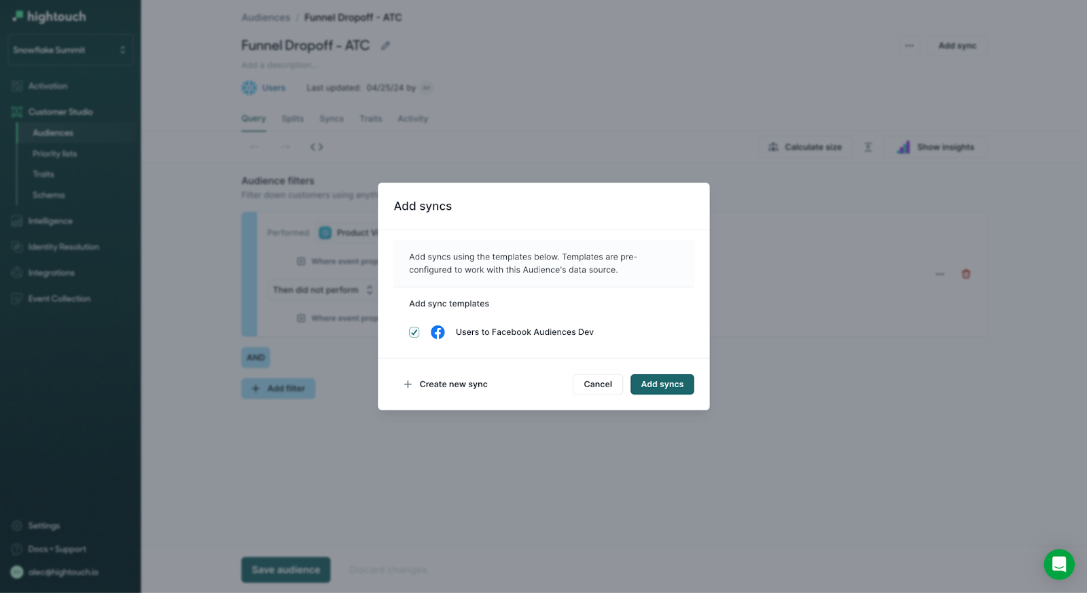Viewport: 1087px width, 593px height.
Task: Click the Show insights chart icon
Action: [903, 147]
